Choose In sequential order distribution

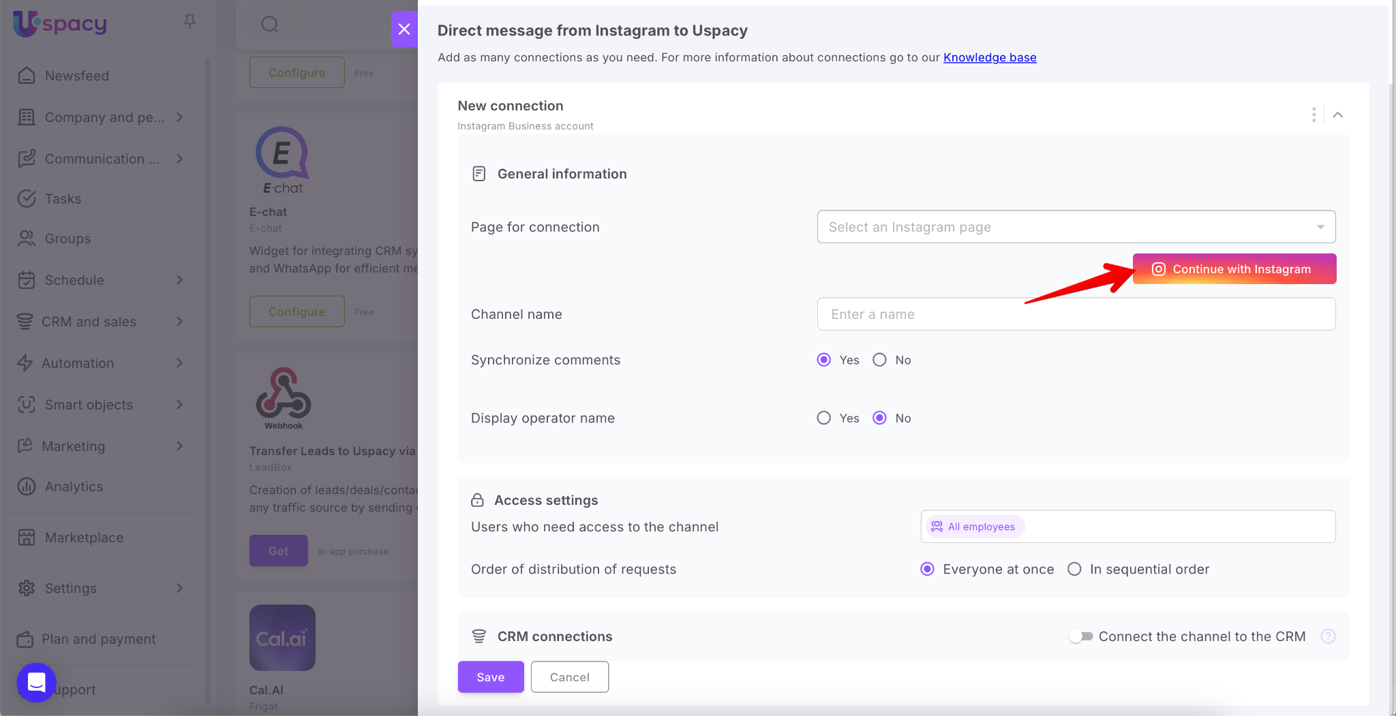(x=1074, y=569)
